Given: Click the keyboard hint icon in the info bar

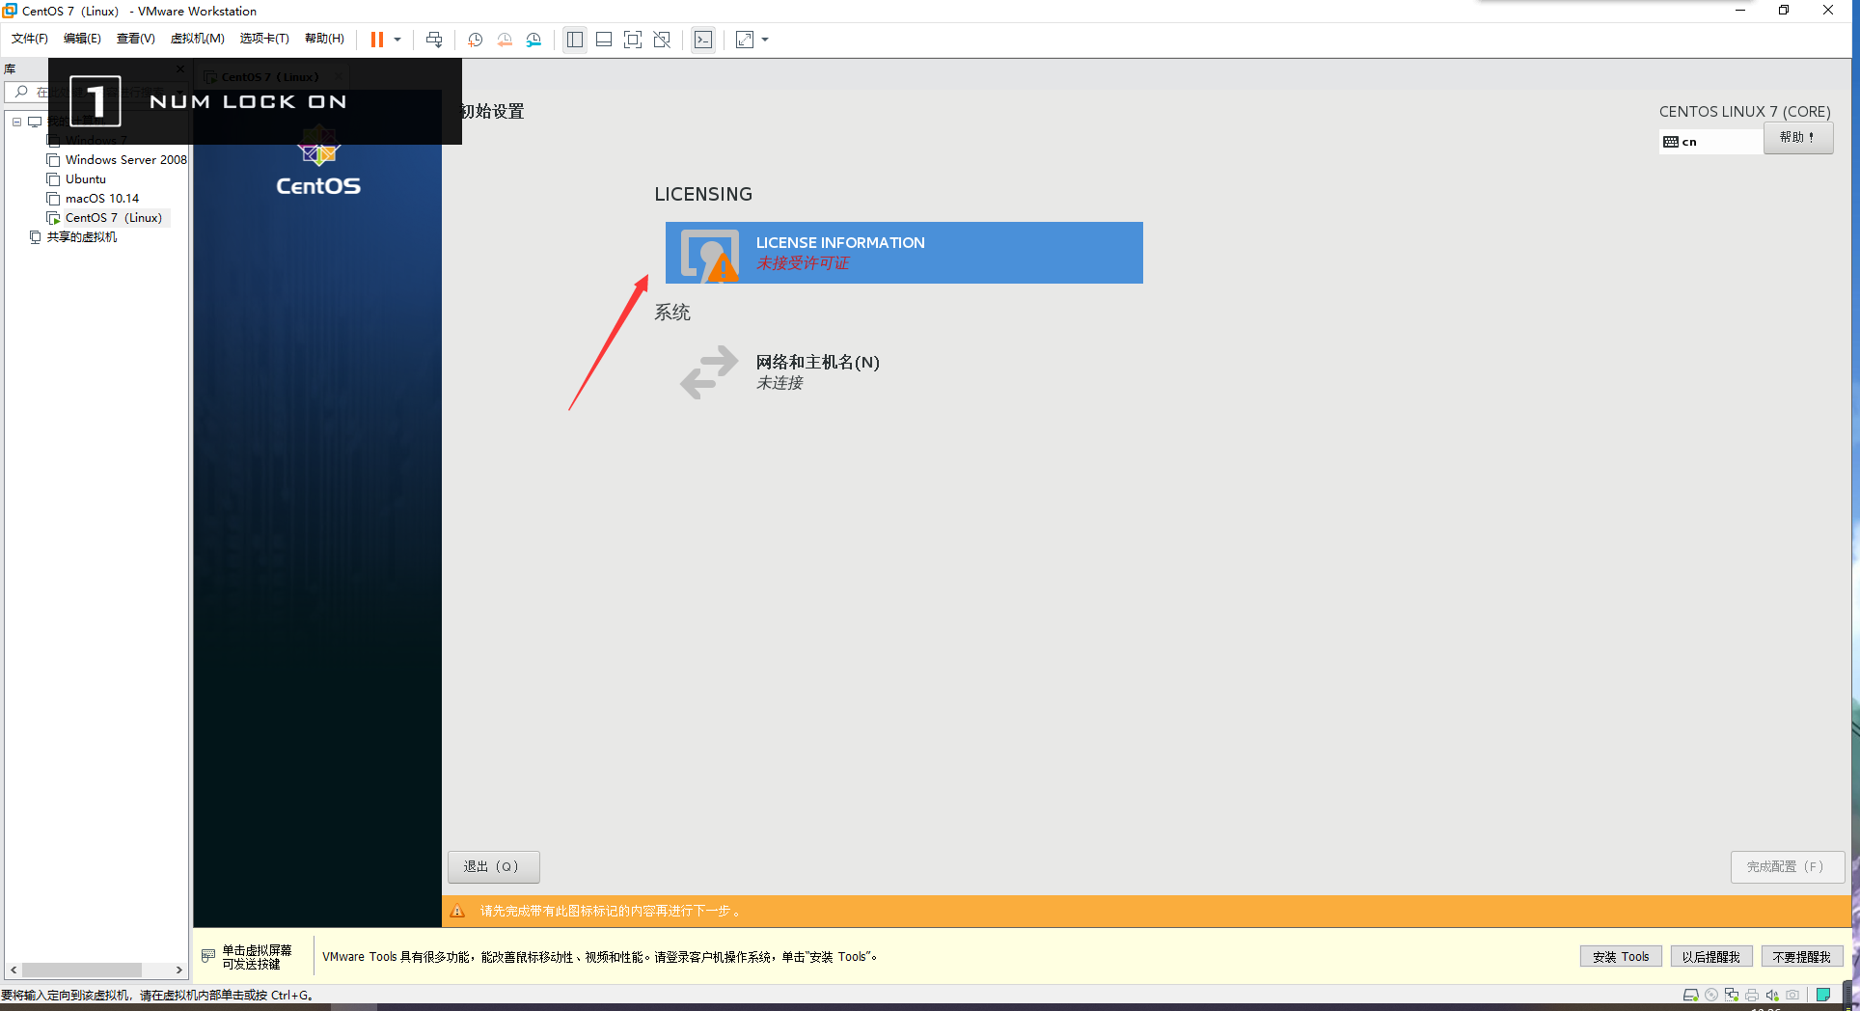Looking at the screenshot, I should click(x=208, y=956).
